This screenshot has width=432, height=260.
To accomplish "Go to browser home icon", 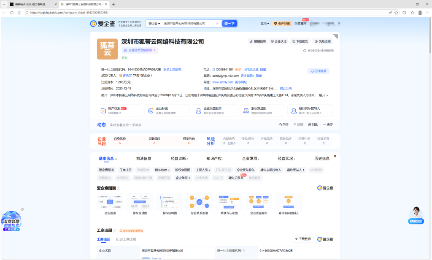I will (19, 13).
